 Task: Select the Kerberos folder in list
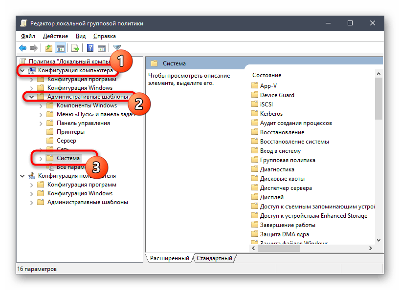(x=271, y=114)
